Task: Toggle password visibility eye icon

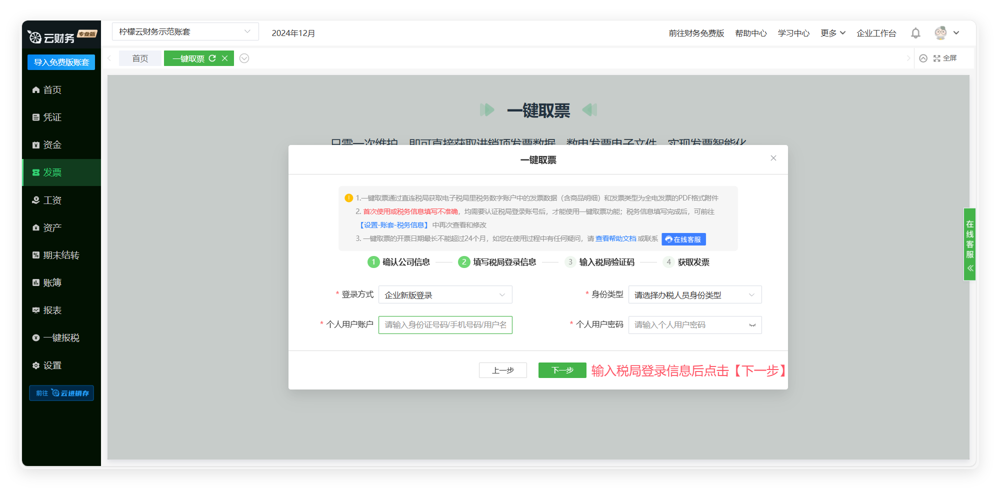Action: [752, 325]
